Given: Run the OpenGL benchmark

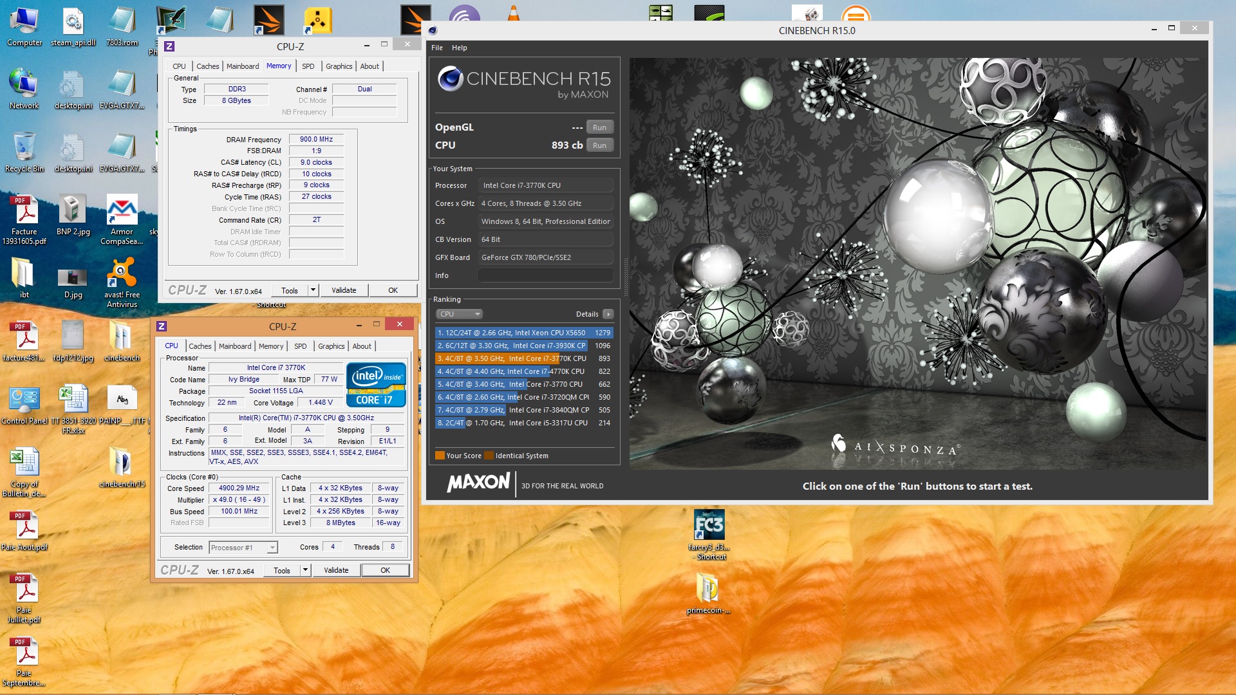Looking at the screenshot, I should (x=599, y=127).
